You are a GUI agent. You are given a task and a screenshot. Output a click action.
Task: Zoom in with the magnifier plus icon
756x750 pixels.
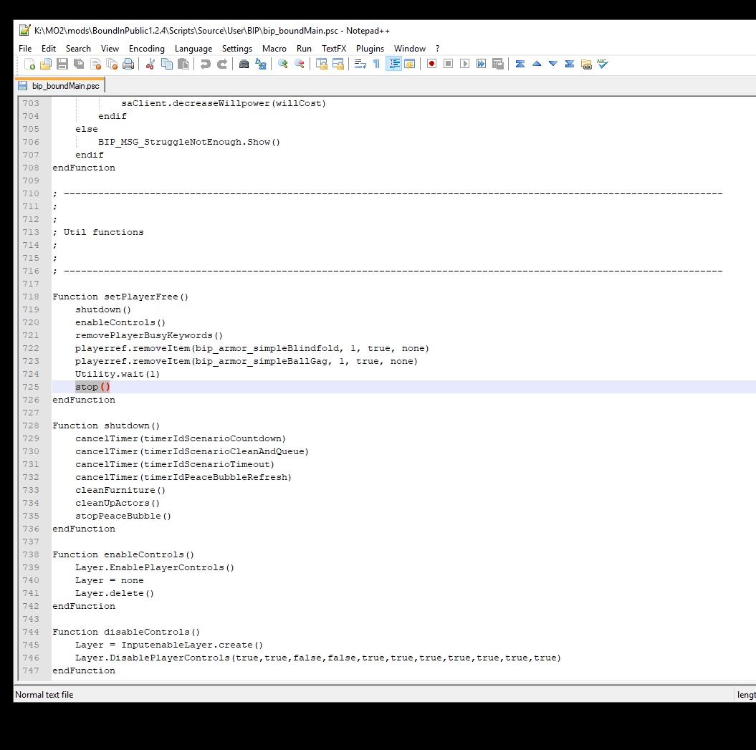click(x=282, y=64)
